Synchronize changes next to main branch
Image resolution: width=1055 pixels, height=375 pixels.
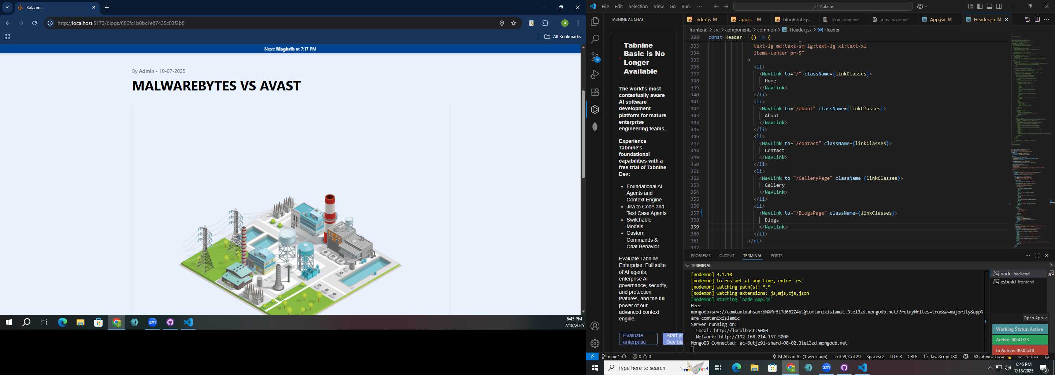(624, 357)
